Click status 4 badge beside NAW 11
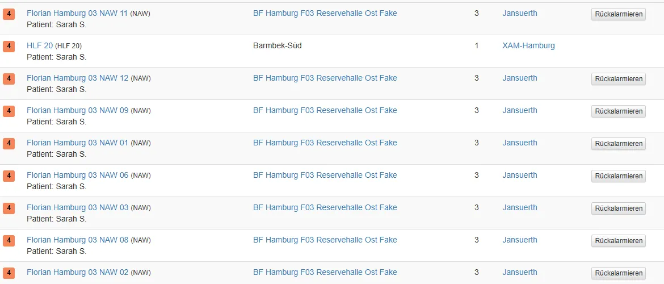664x284 pixels. (x=9, y=14)
